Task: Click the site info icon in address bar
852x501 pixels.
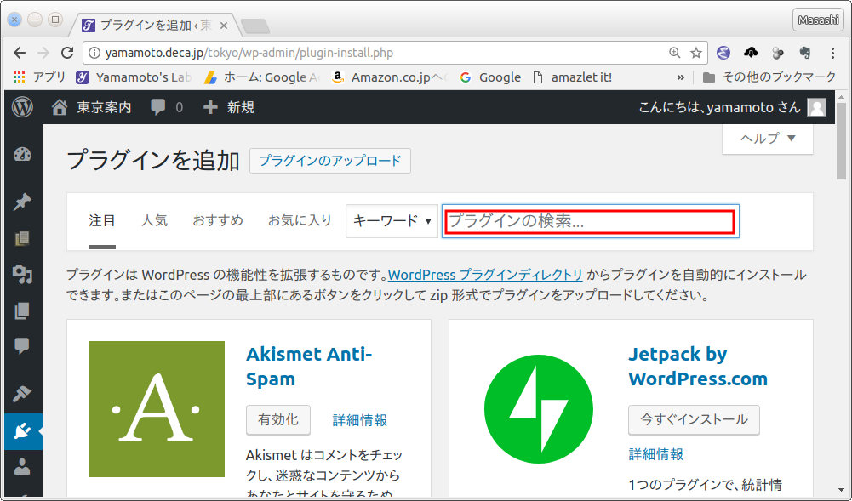Action: pos(94,53)
